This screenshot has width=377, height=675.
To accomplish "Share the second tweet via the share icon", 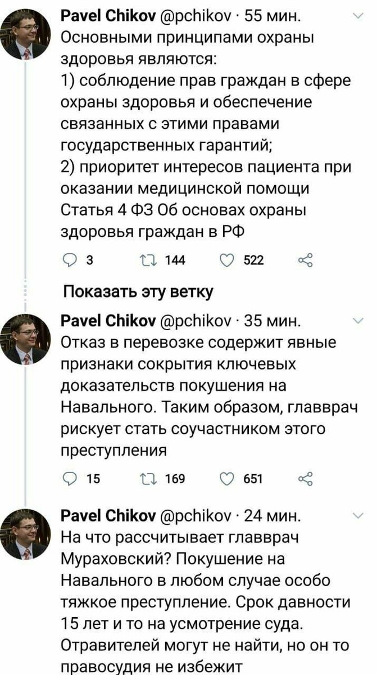I will coord(307,480).
